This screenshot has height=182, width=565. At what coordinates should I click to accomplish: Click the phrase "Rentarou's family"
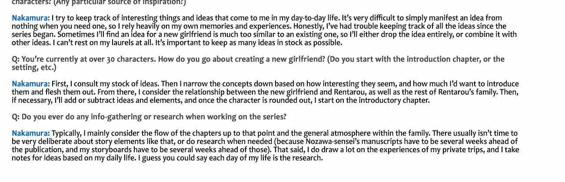pos(469,92)
